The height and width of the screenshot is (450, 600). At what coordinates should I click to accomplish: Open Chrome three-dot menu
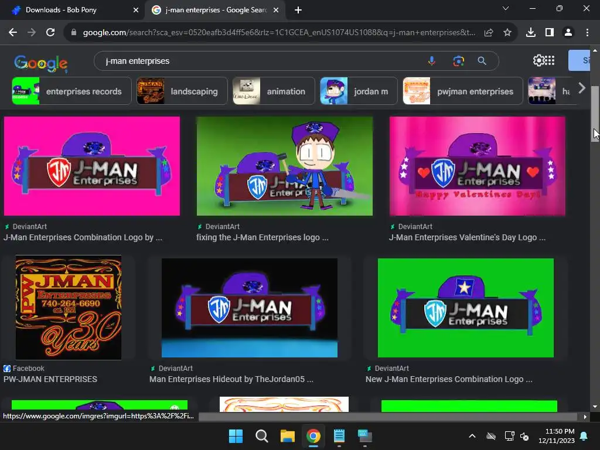[587, 33]
